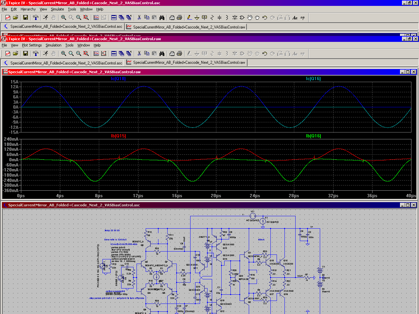The width and height of the screenshot is (419, 314).
Task: Click Vout label in the schematic
Action: [x=300, y=276]
